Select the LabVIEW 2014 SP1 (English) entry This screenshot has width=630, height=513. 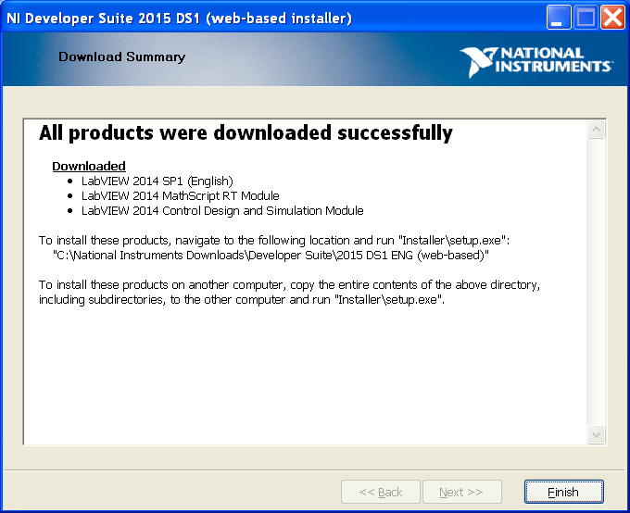(x=157, y=181)
